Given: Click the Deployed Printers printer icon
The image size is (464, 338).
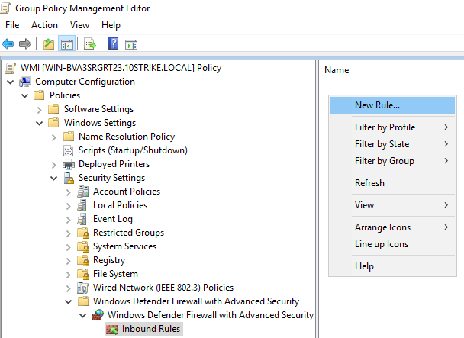Looking at the screenshot, I should click(x=69, y=164).
